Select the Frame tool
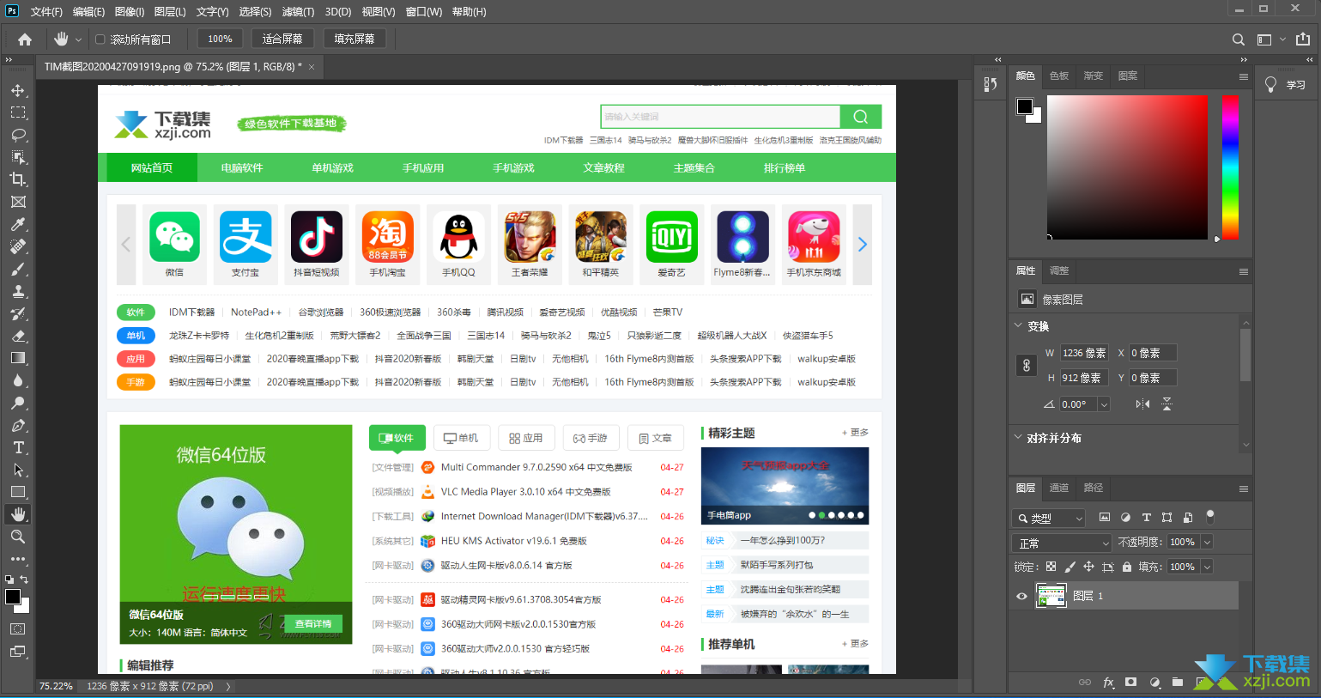The width and height of the screenshot is (1321, 698). [18, 202]
